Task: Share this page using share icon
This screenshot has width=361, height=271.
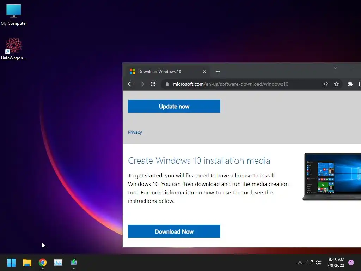Action: point(325,84)
